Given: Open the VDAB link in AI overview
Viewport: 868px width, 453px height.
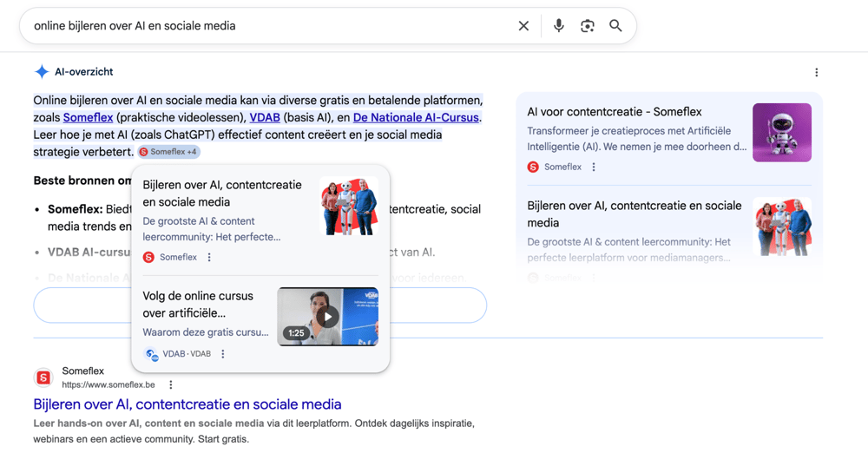Looking at the screenshot, I should click(x=265, y=118).
